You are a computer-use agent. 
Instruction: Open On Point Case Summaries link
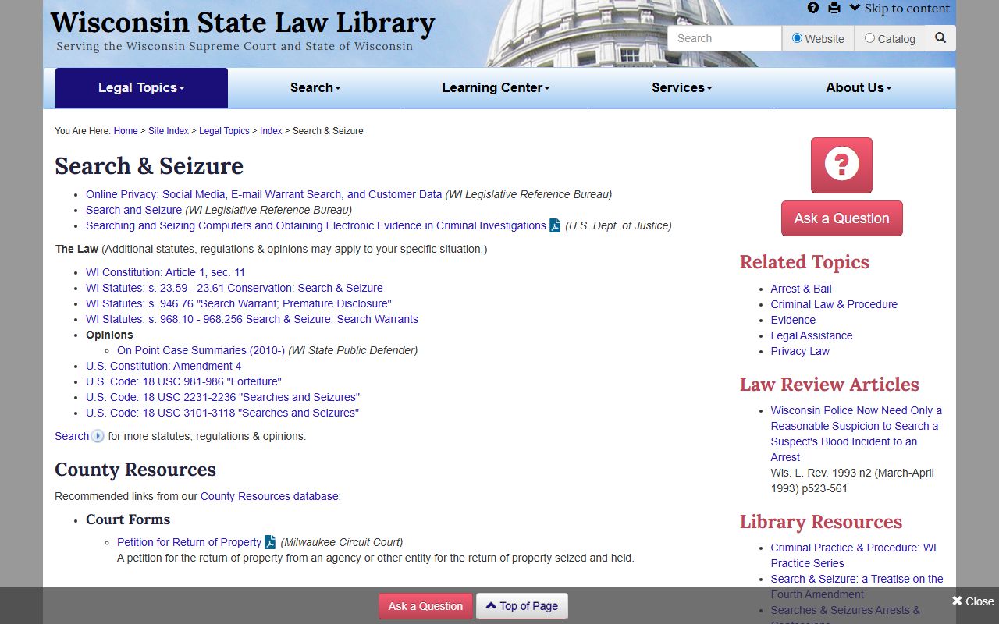click(201, 350)
